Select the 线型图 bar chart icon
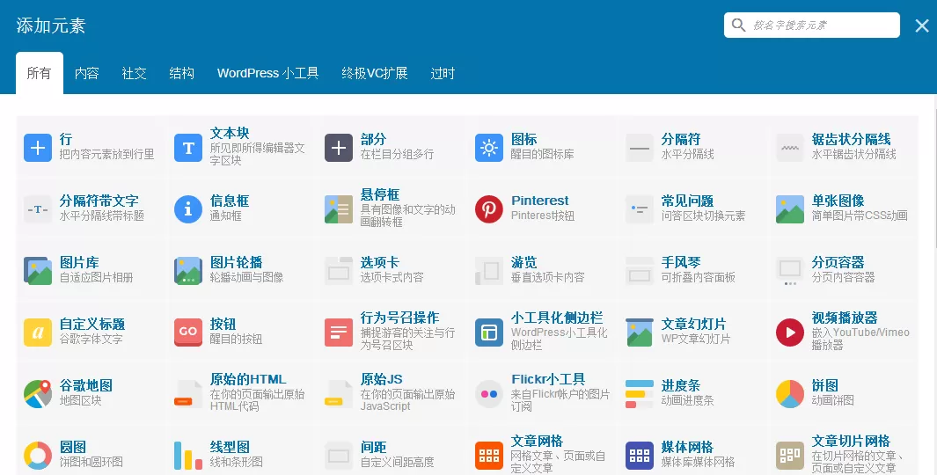The height and width of the screenshot is (475, 937). coord(188,456)
